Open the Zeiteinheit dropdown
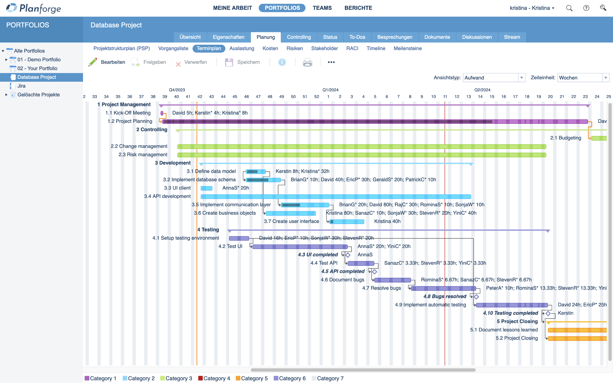Viewport: 613px width, 383px height. click(606, 78)
